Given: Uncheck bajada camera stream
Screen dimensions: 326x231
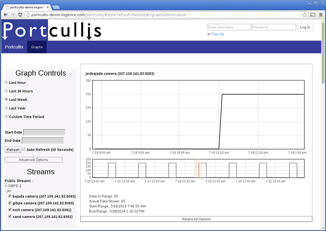Looking at the screenshot, I should pyautogui.click(x=9, y=196).
